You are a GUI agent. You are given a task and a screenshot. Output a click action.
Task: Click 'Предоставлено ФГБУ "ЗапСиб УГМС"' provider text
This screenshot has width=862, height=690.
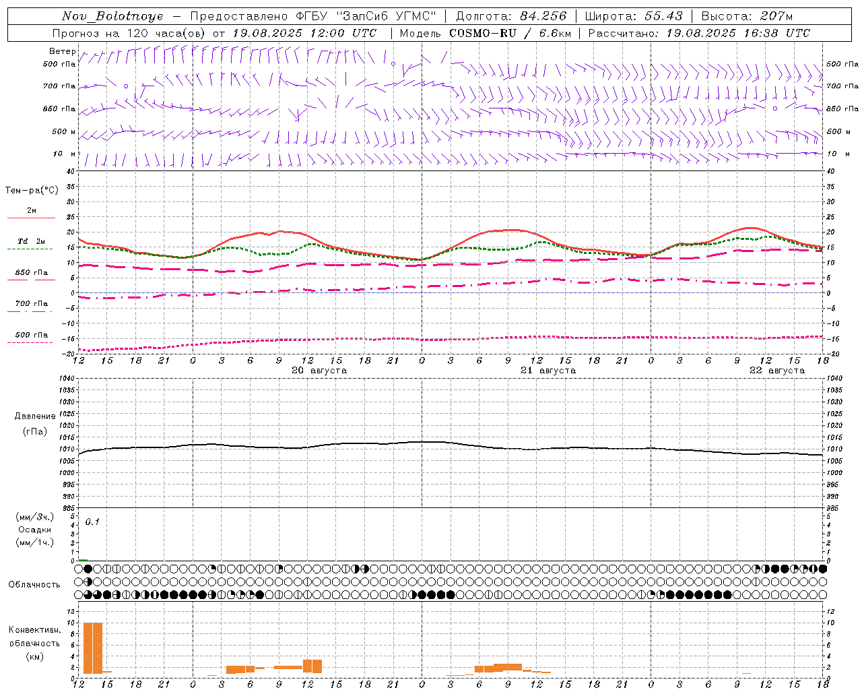pos(313,16)
